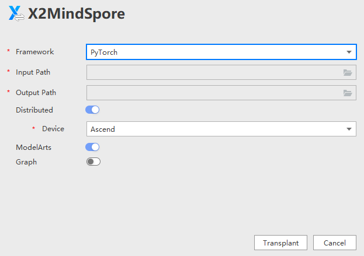
Task: Click the X2MindSpore logo icon
Action: click(16, 13)
